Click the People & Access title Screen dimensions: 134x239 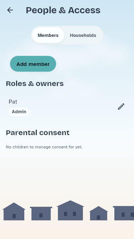[x=63, y=10]
